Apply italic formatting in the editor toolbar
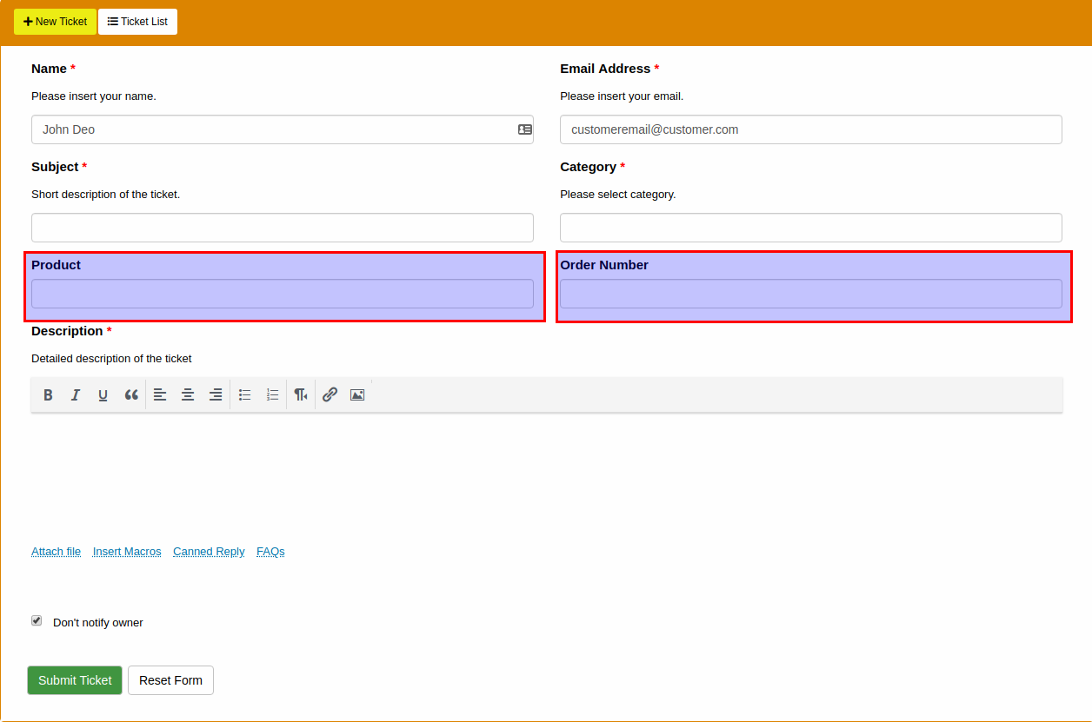 point(76,394)
